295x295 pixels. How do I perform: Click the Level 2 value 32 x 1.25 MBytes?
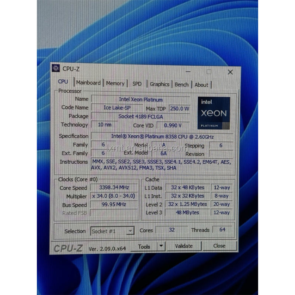[187, 204]
